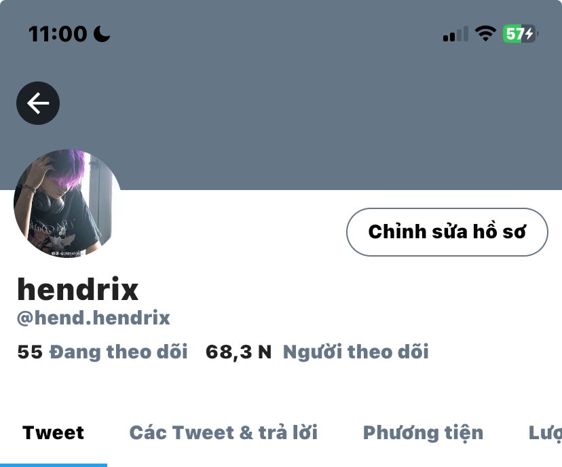The image size is (562, 467).
Task: Select the hendrix display name
Action: [78, 289]
